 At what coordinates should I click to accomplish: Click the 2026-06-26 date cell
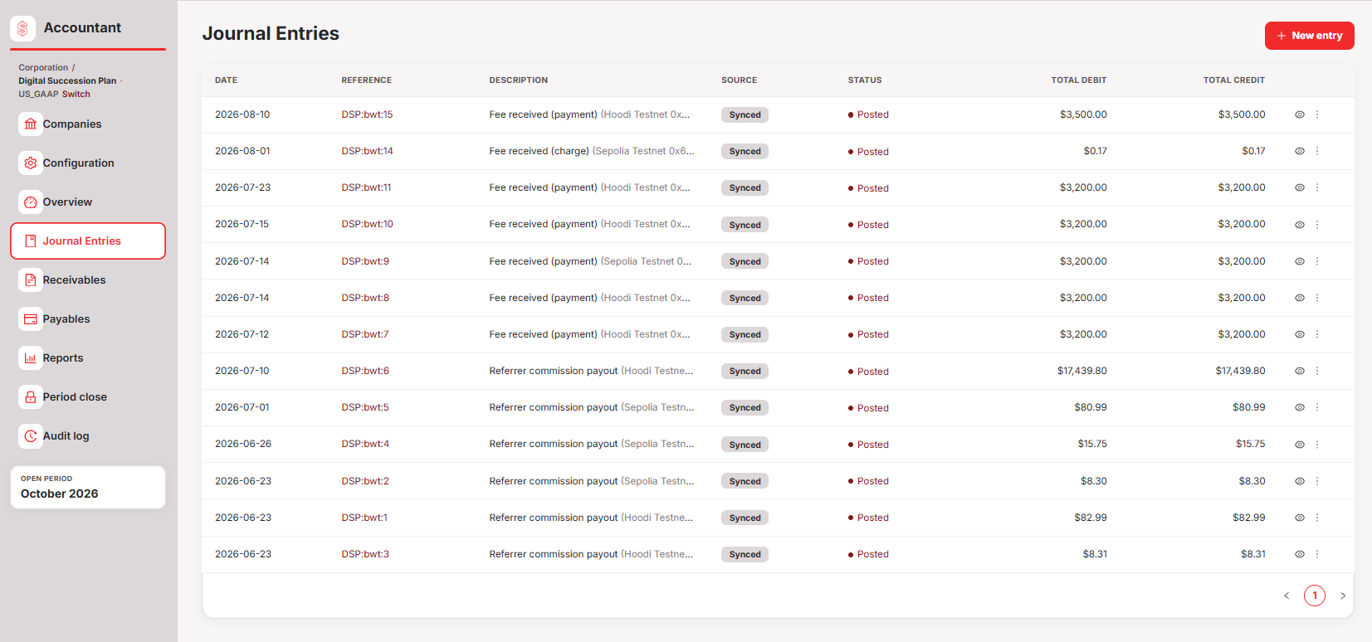243,444
